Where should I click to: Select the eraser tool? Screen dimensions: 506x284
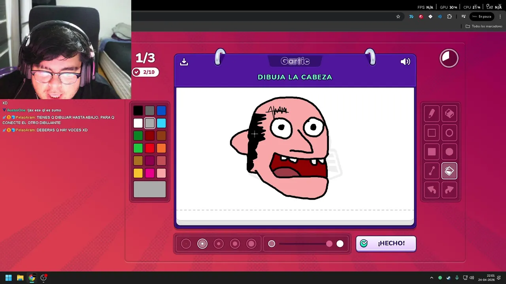(x=449, y=114)
